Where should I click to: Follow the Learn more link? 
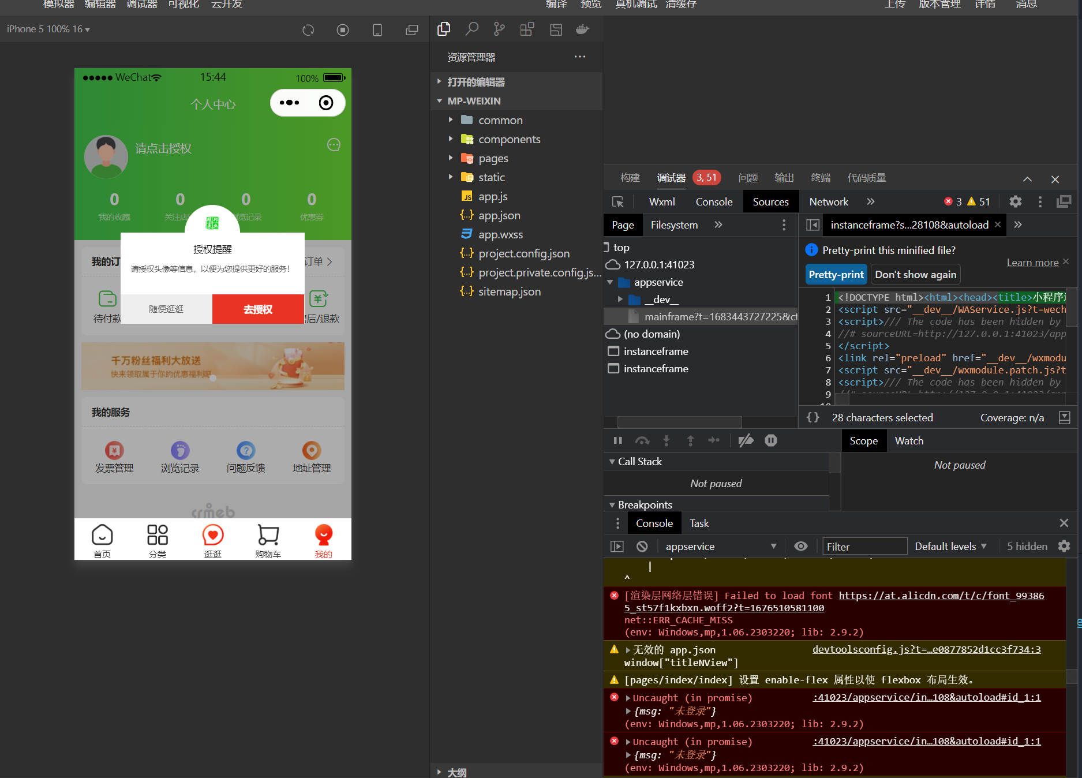(x=1032, y=262)
